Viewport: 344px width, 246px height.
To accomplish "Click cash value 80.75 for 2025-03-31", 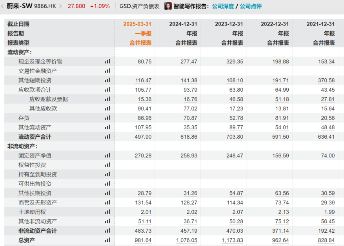I will pyautogui.click(x=145, y=62).
